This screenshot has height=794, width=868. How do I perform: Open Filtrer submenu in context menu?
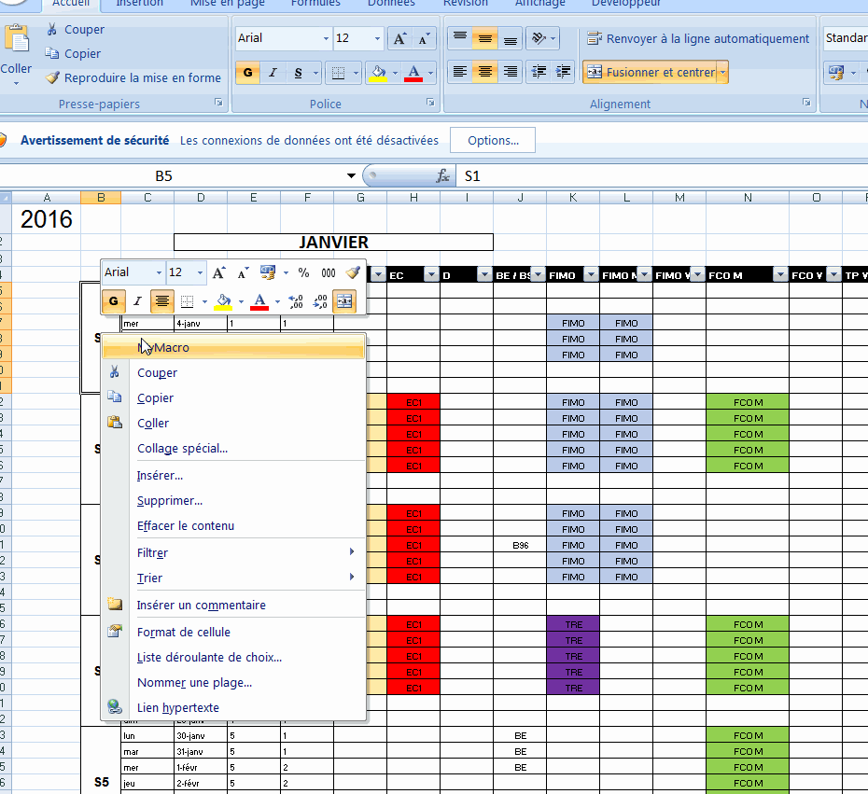233,552
